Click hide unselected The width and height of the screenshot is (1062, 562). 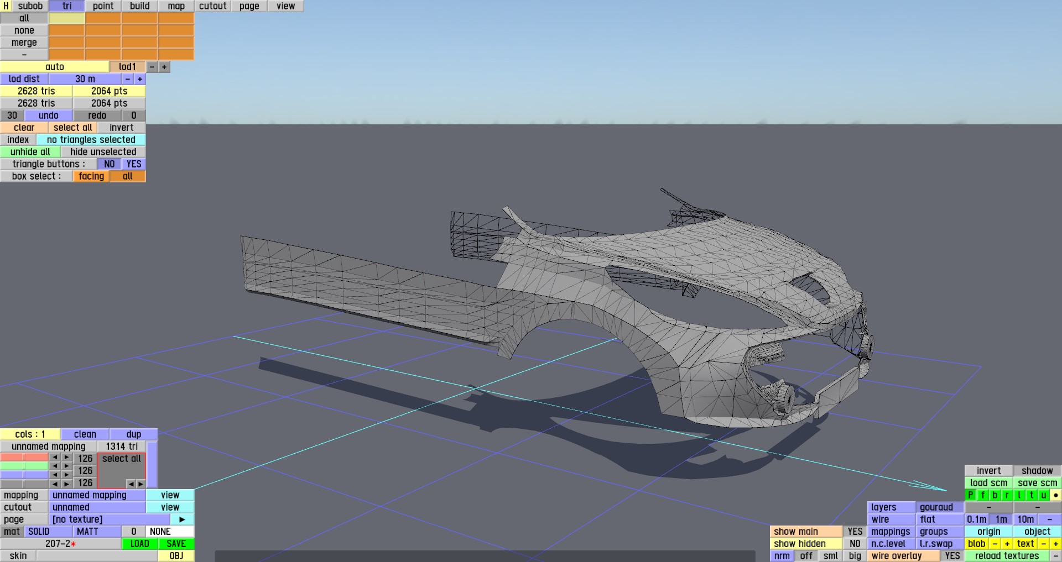click(x=103, y=152)
